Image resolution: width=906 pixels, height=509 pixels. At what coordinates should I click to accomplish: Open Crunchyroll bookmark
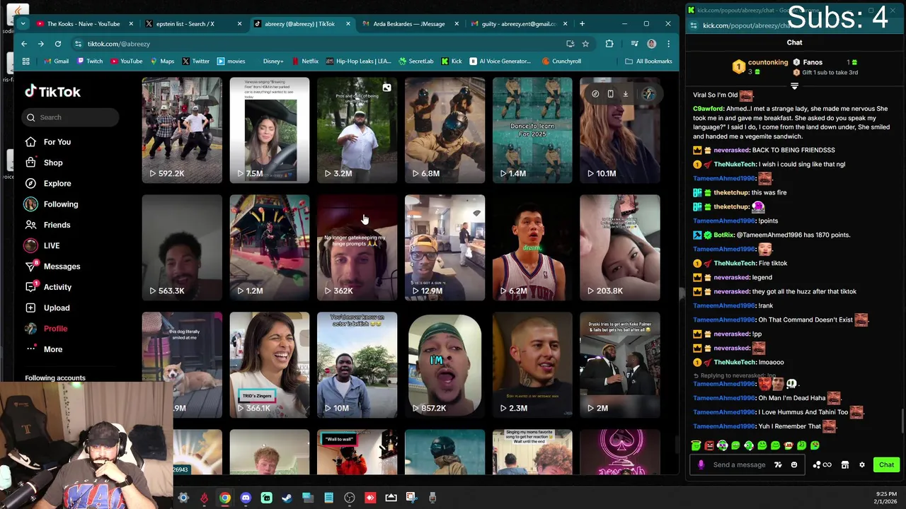pos(561,62)
